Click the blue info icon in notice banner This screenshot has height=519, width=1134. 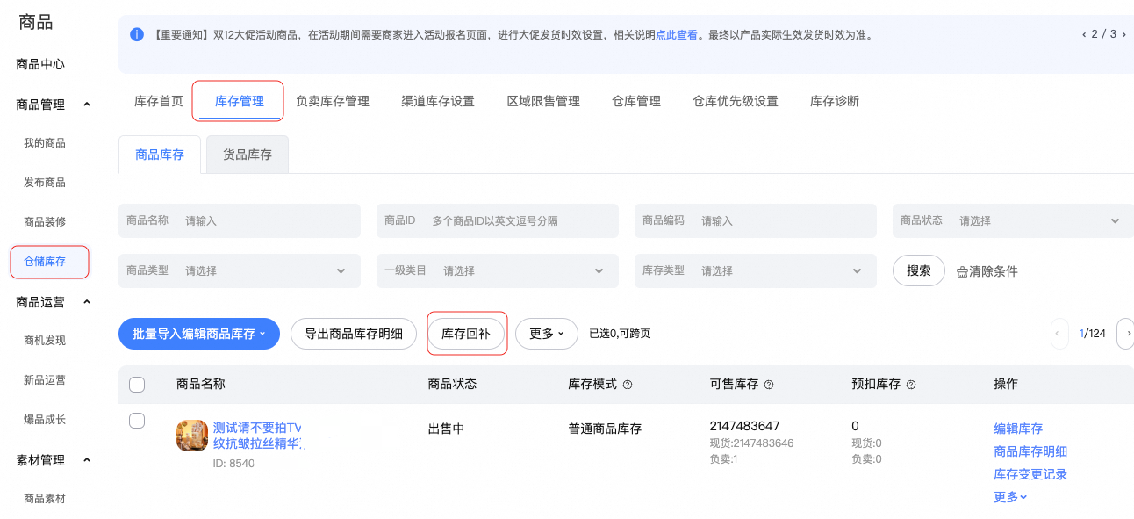137,35
